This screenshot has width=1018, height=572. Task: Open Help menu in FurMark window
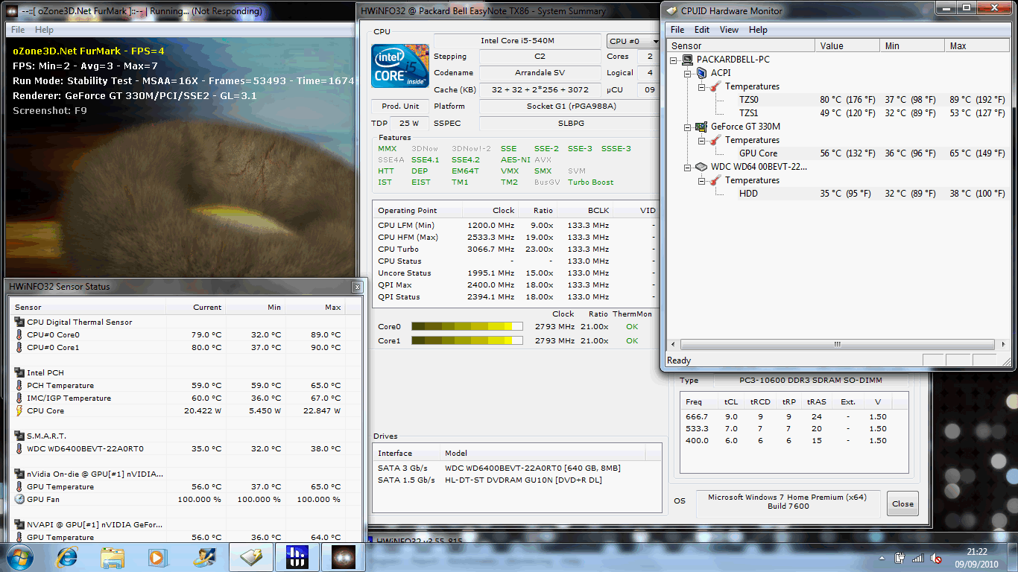[x=44, y=30]
